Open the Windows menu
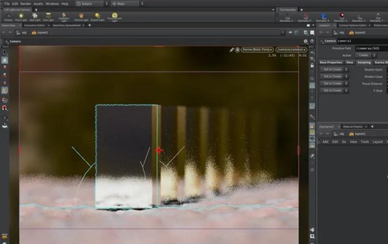388x244 pixels. [x=52, y=4]
